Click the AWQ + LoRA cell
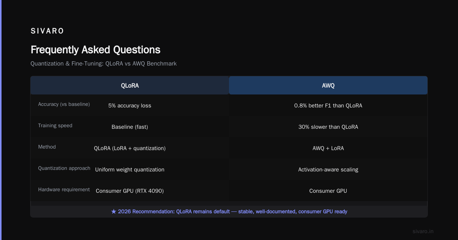Image resolution: width=458 pixels, height=240 pixels. click(x=328, y=148)
